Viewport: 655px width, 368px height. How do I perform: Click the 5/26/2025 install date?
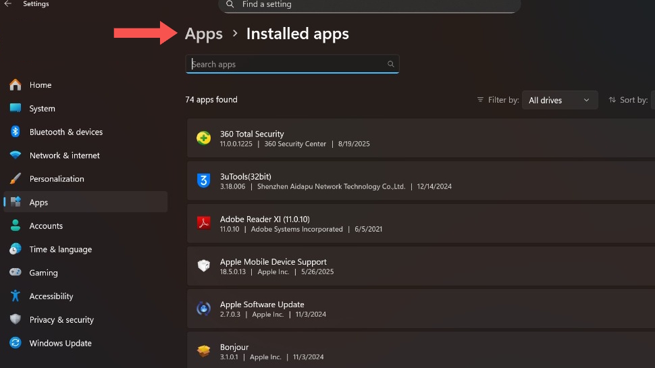pyautogui.click(x=317, y=271)
